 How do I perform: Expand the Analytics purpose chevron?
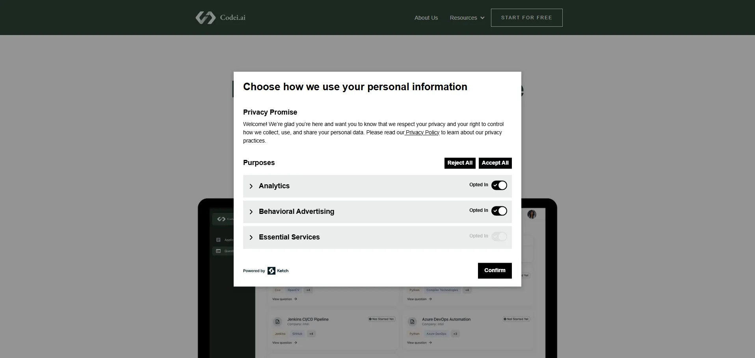coord(251,186)
